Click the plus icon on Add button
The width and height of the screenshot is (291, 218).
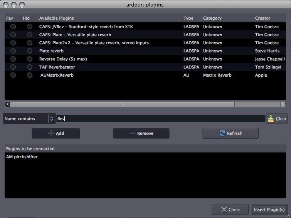pyautogui.click(x=51, y=133)
